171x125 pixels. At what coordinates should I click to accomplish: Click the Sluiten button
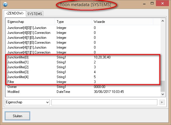click(x=17, y=116)
